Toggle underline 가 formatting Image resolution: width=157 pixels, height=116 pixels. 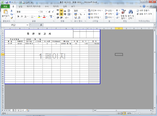click(x=25, y=17)
